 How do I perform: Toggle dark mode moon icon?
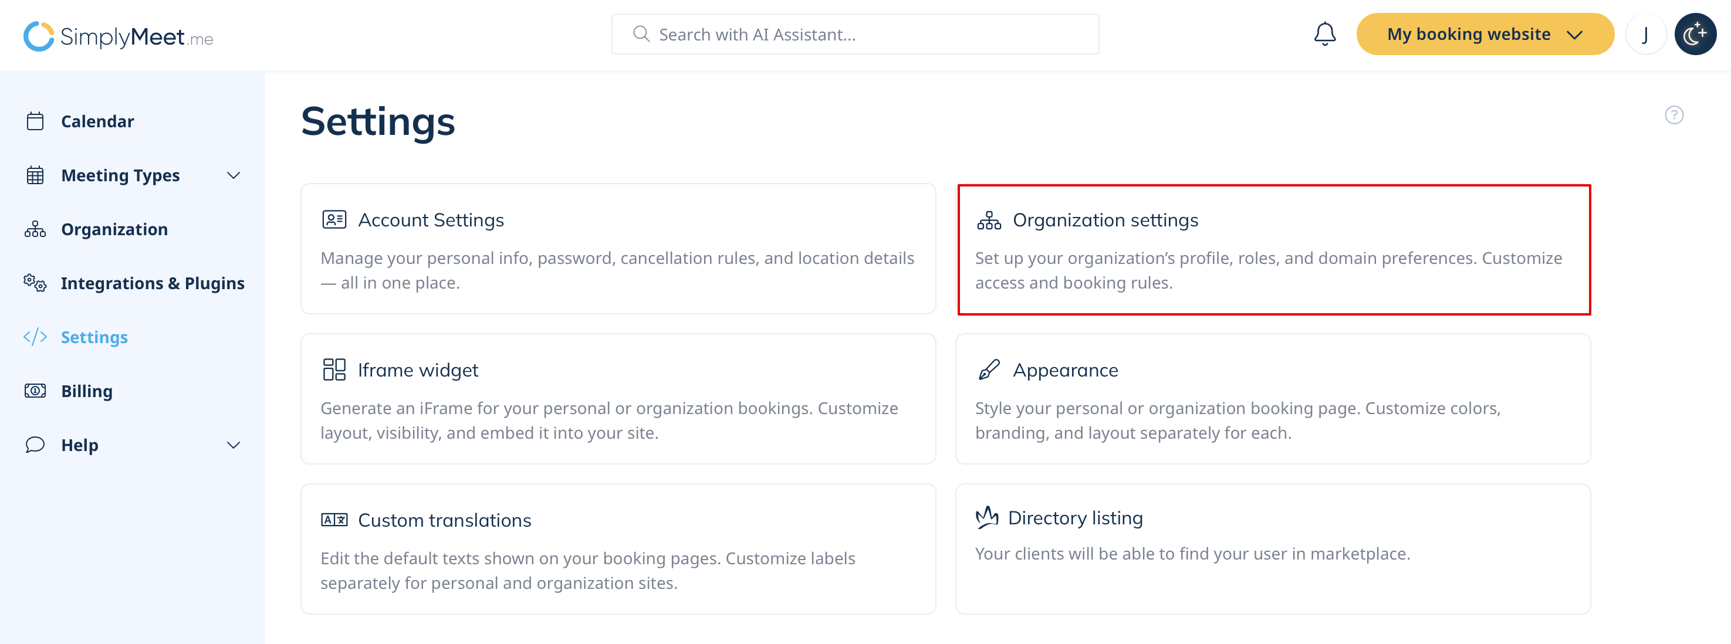[1695, 34]
